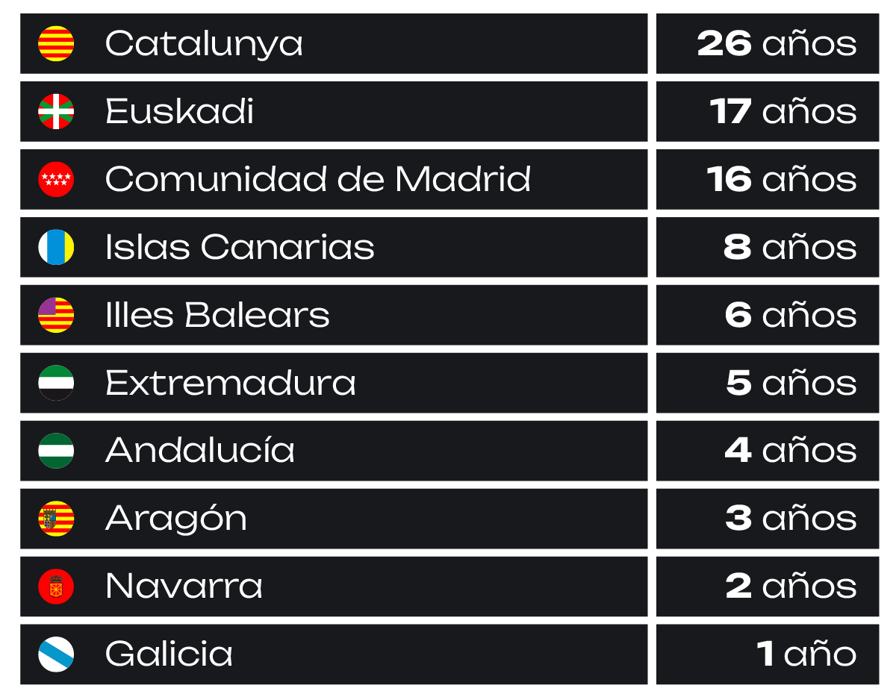Click the Andalucía flag icon

coord(56,451)
